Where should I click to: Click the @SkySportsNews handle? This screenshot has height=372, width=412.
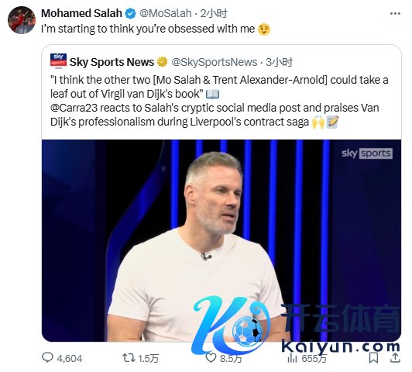click(215, 62)
